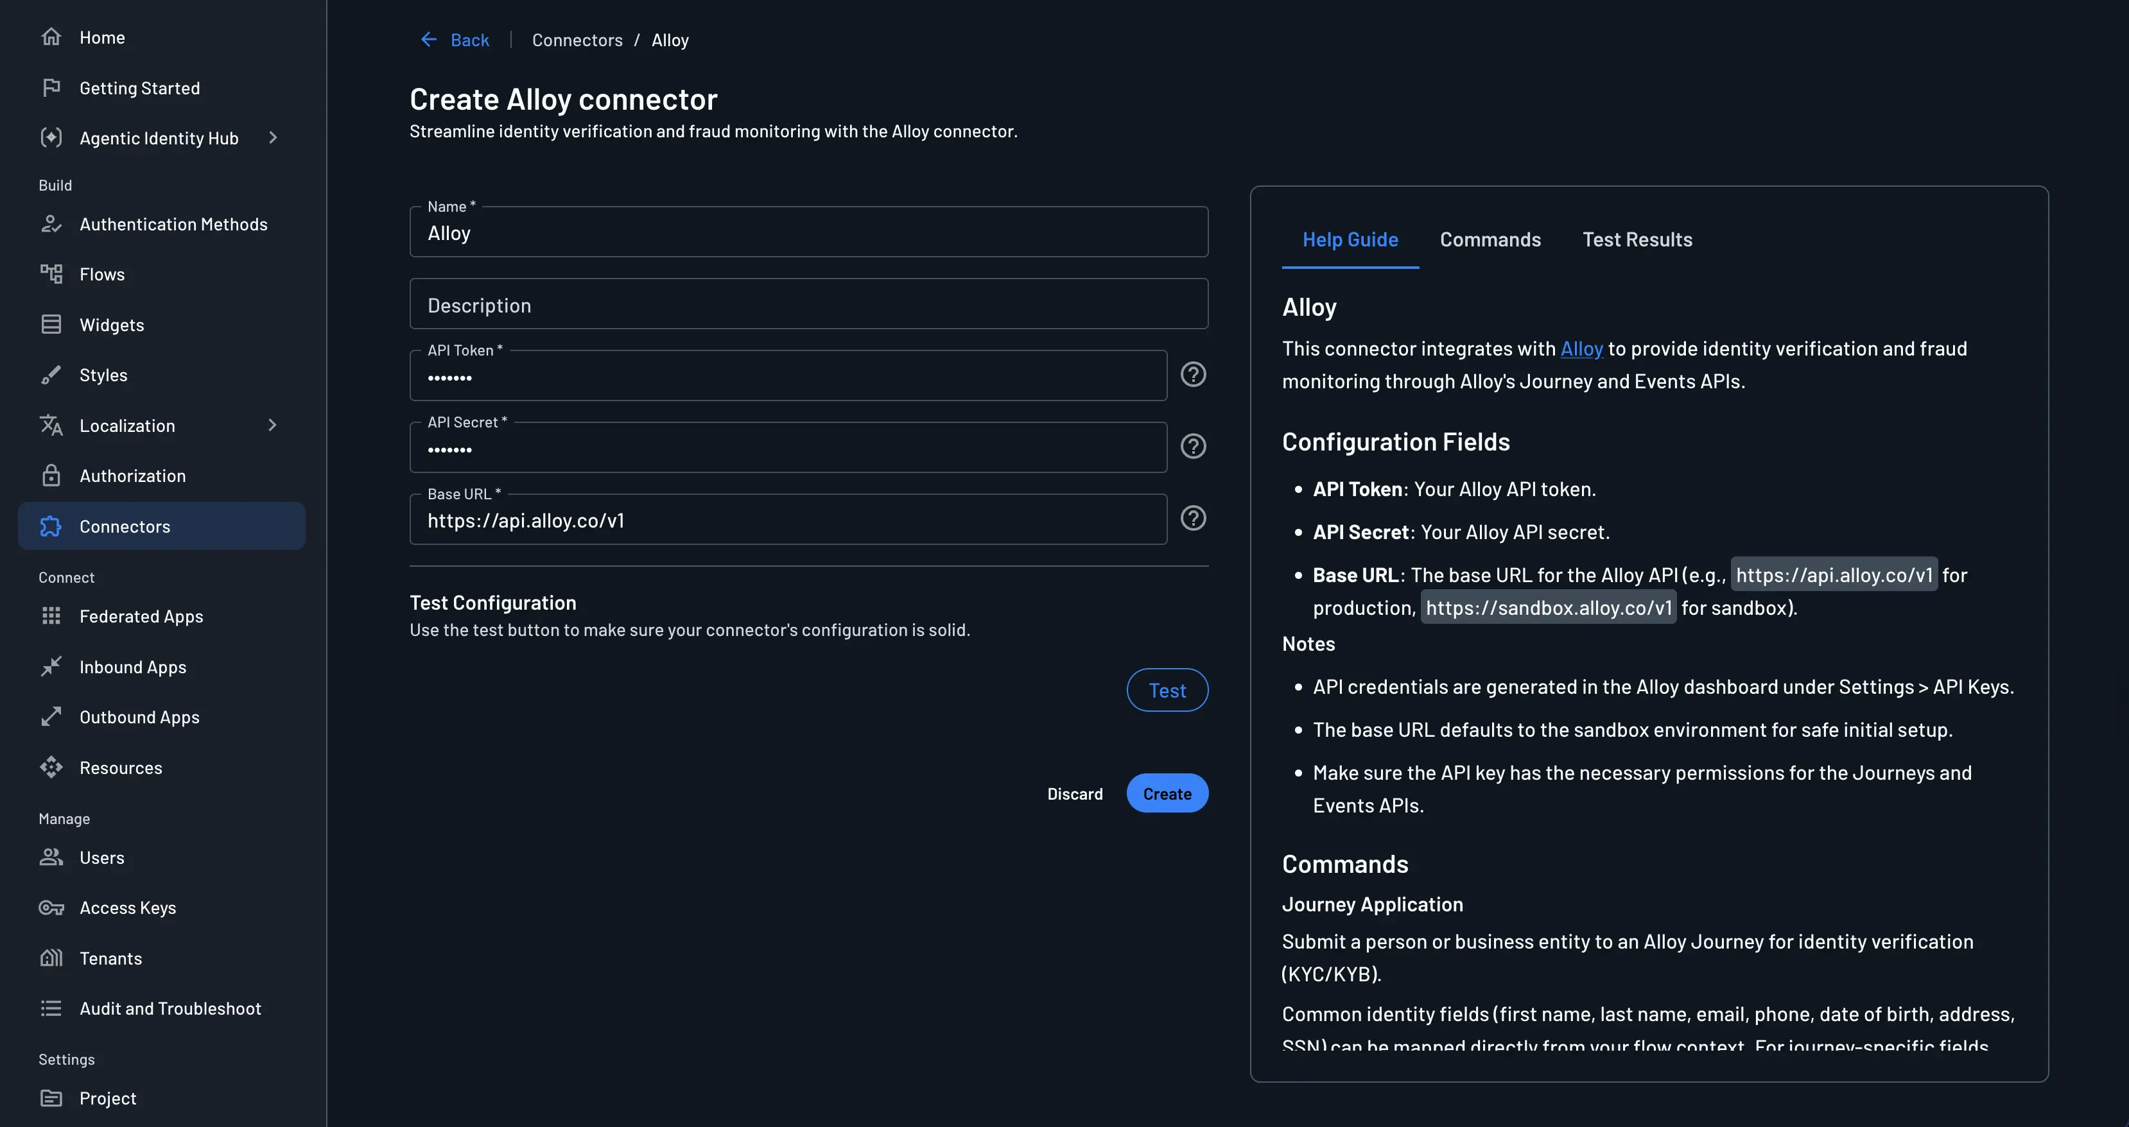Select Access Keys in the sidebar
2129x1127 pixels.
coord(161,908)
